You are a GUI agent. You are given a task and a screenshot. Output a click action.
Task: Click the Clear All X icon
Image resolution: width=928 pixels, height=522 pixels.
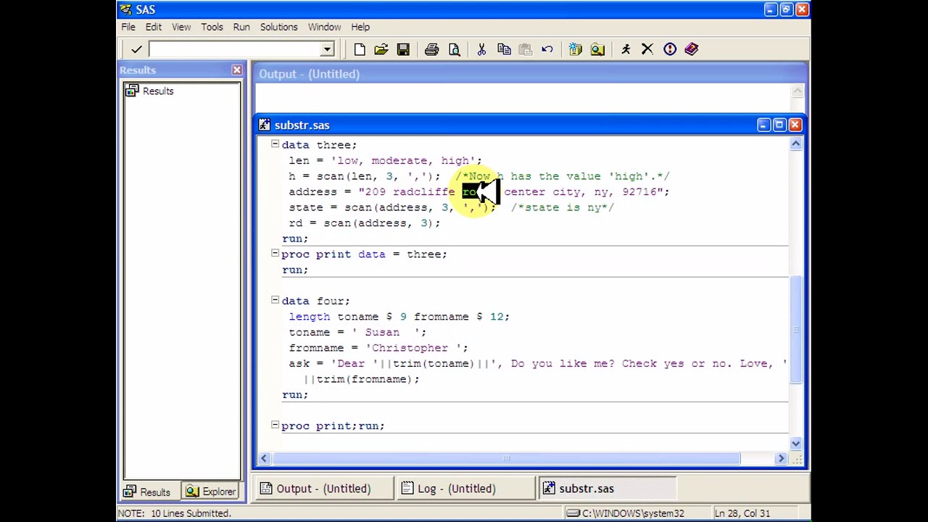tap(647, 49)
